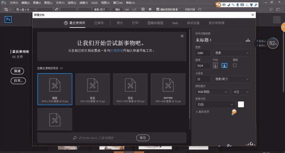Open RGB 颜色 color mode dropdown

click(x=212, y=92)
